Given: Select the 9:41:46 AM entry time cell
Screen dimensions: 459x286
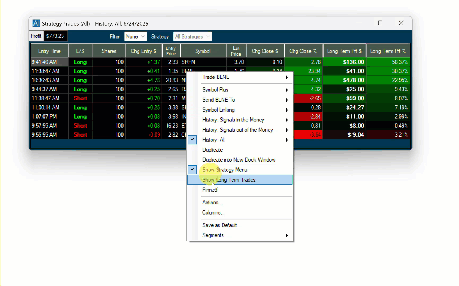Looking at the screenshot, I should tap(50, 62).
